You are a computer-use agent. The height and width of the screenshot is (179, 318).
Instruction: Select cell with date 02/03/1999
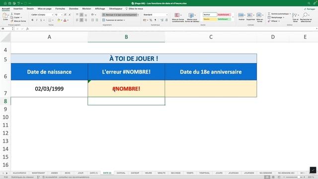(49, 89)
